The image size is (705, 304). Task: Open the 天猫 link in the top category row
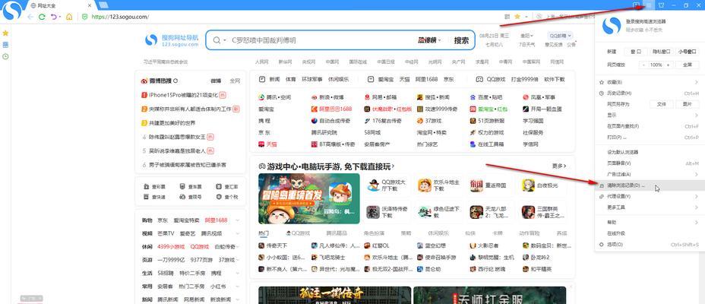(405, 79)
